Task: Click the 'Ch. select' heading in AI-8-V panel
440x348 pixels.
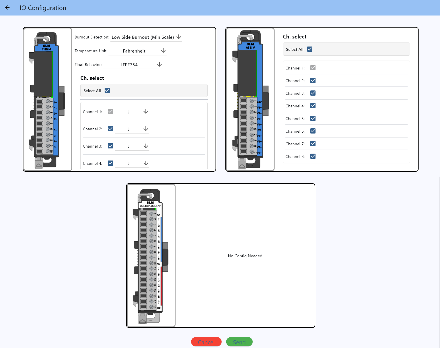Action: coord(295,37)
